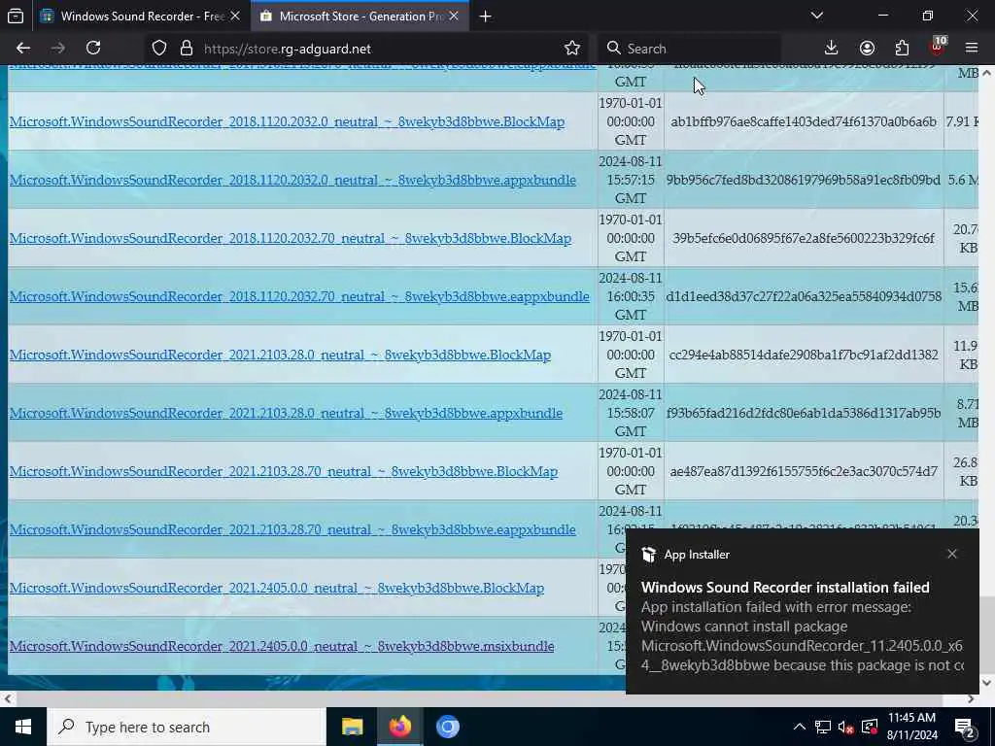Download 2021.2103.28.0 appxbundle file
Viewport: 995px width, 746px height.
(x=286, y=414)
